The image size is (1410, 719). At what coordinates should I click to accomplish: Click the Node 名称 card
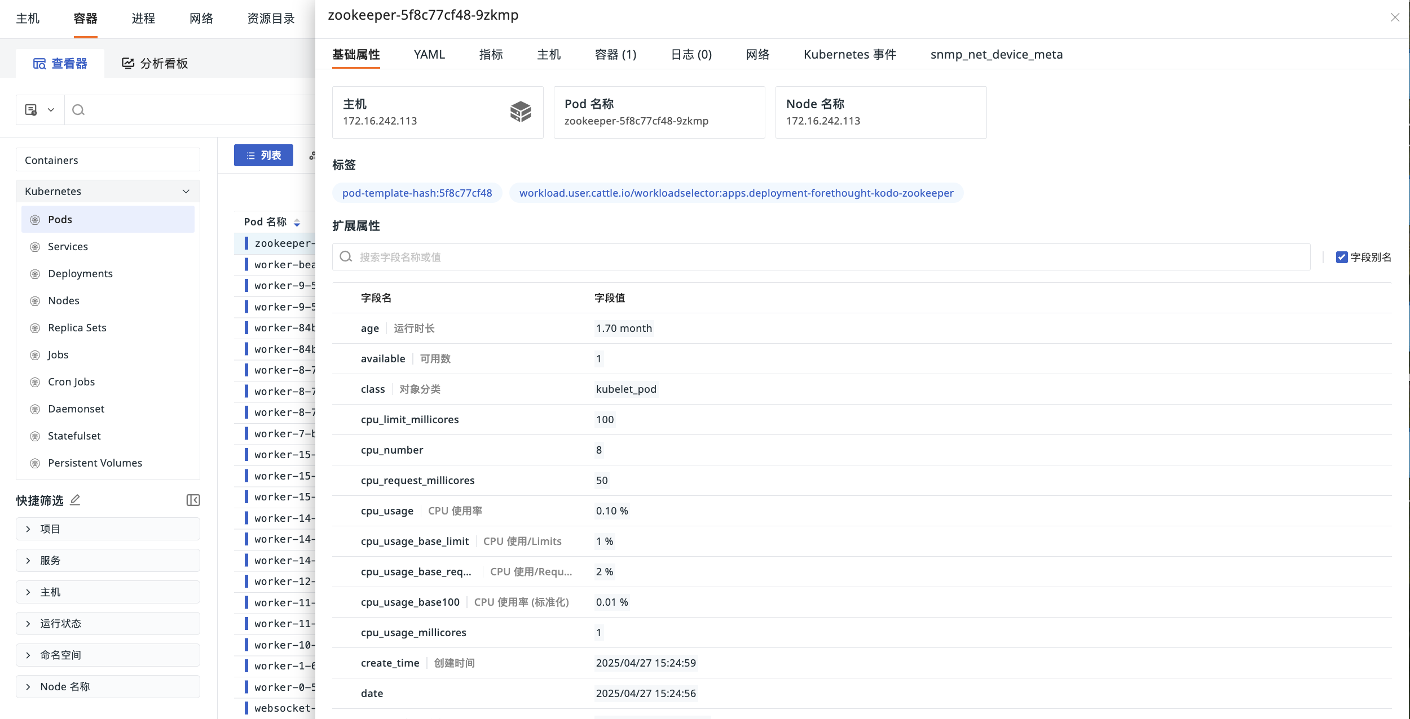881,112
